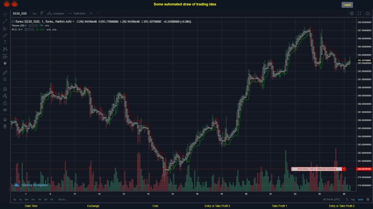Open the 1m interval dropdown
Screen dimensions: 373x209
click(34, 14)
